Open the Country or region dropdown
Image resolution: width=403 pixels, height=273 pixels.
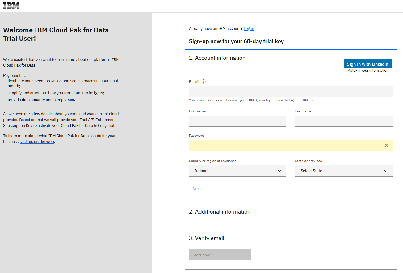(237, 171)
